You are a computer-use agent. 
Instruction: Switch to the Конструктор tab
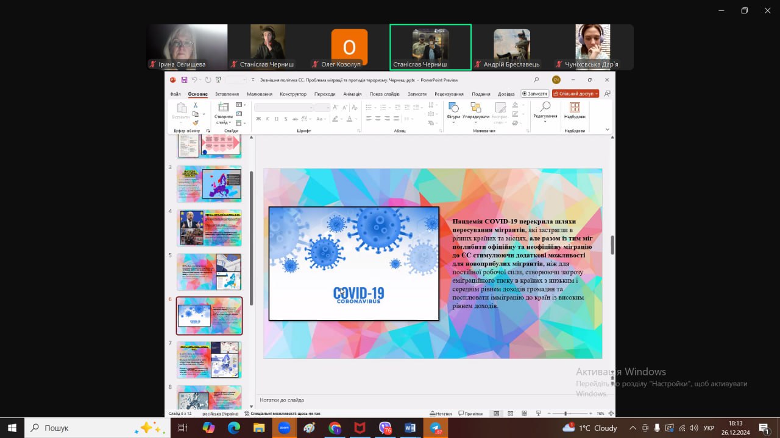click(293, 94)
